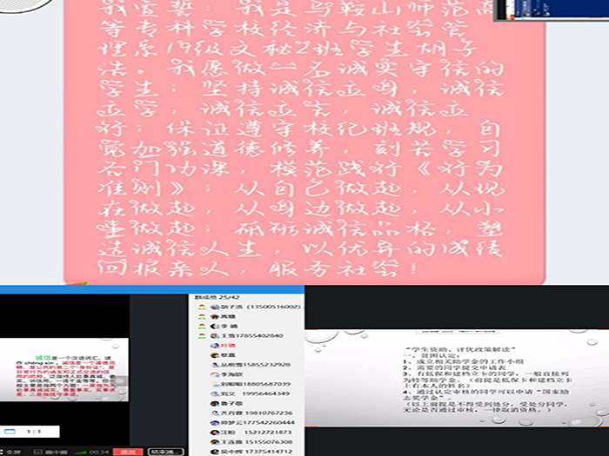Click avatar of member 汪盼
Screen dimensions: 609x456
point(215,432)
